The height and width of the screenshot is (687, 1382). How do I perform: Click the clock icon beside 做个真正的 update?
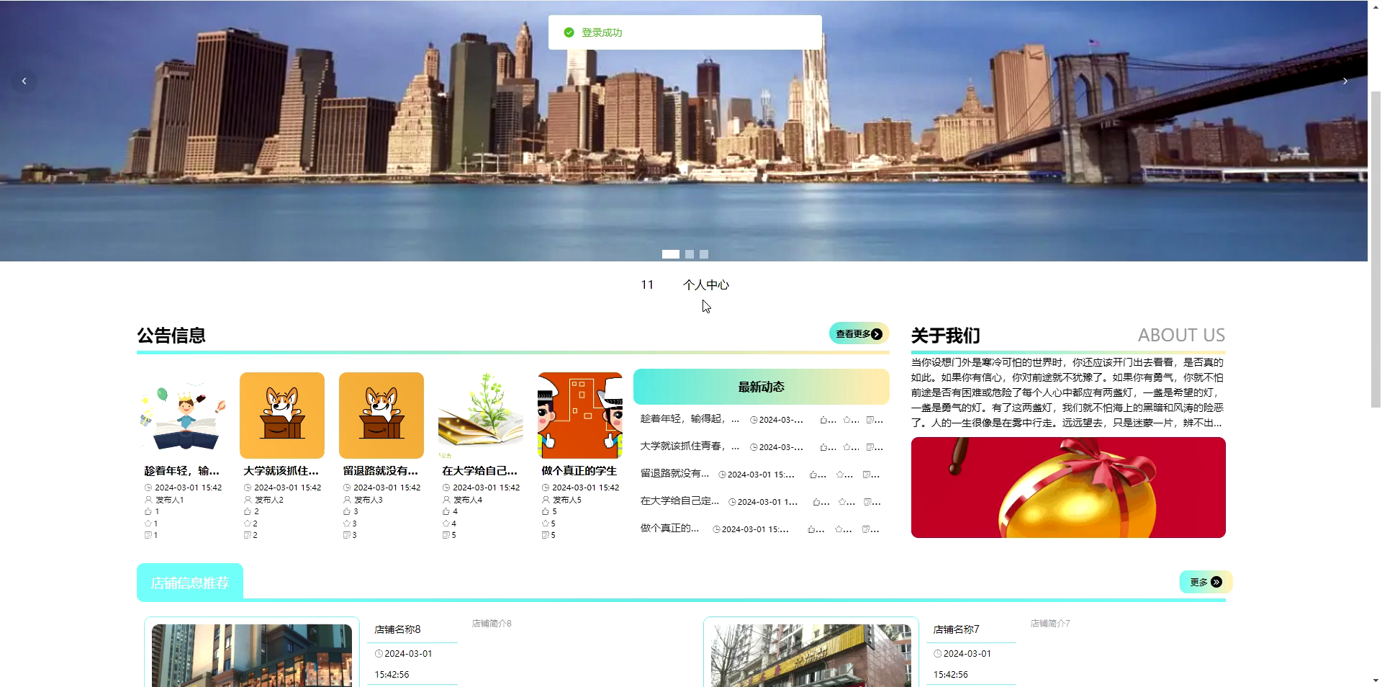click(717, 529)
